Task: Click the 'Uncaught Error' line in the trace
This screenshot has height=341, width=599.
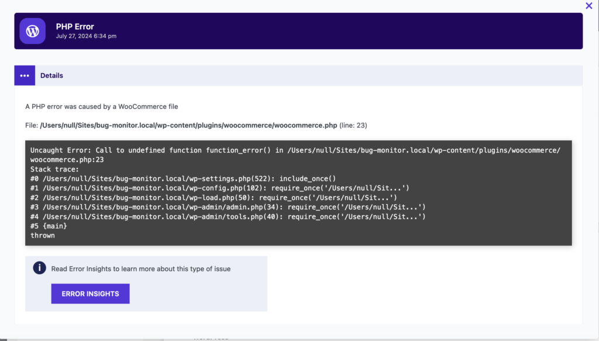Action: (295, 150)
